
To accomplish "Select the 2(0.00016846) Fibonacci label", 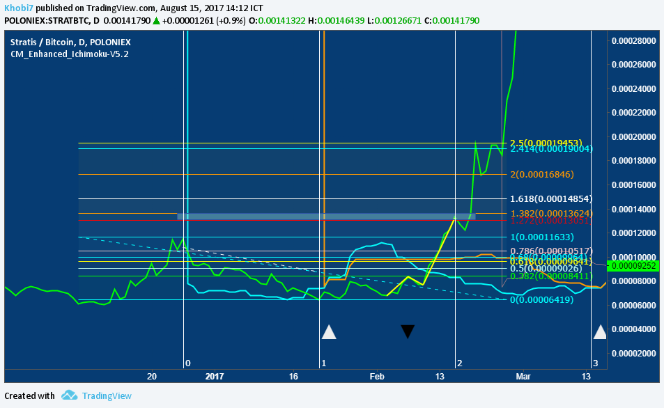I will 542,174.
